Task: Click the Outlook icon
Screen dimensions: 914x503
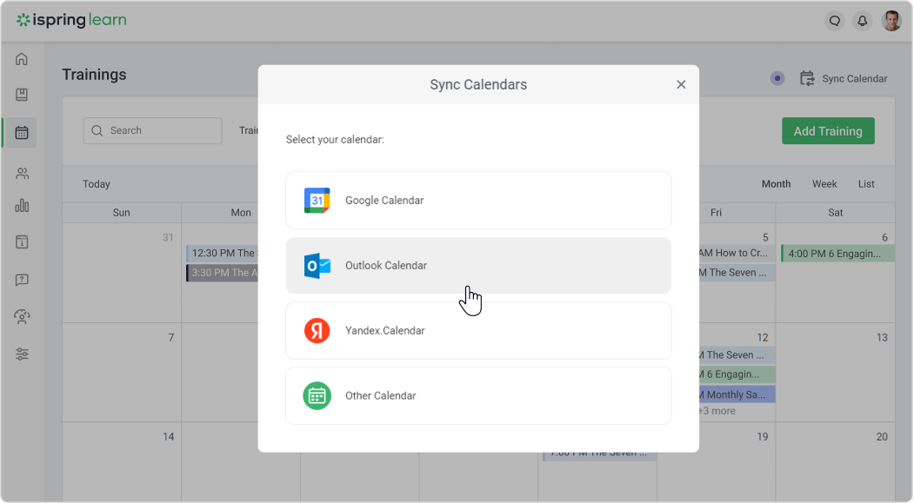Action: 317,266
